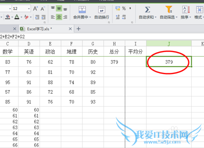Click the merge and center icon
Image resolution: width=204 pixels, height=148 pixels.
click(x=82, y=10)
